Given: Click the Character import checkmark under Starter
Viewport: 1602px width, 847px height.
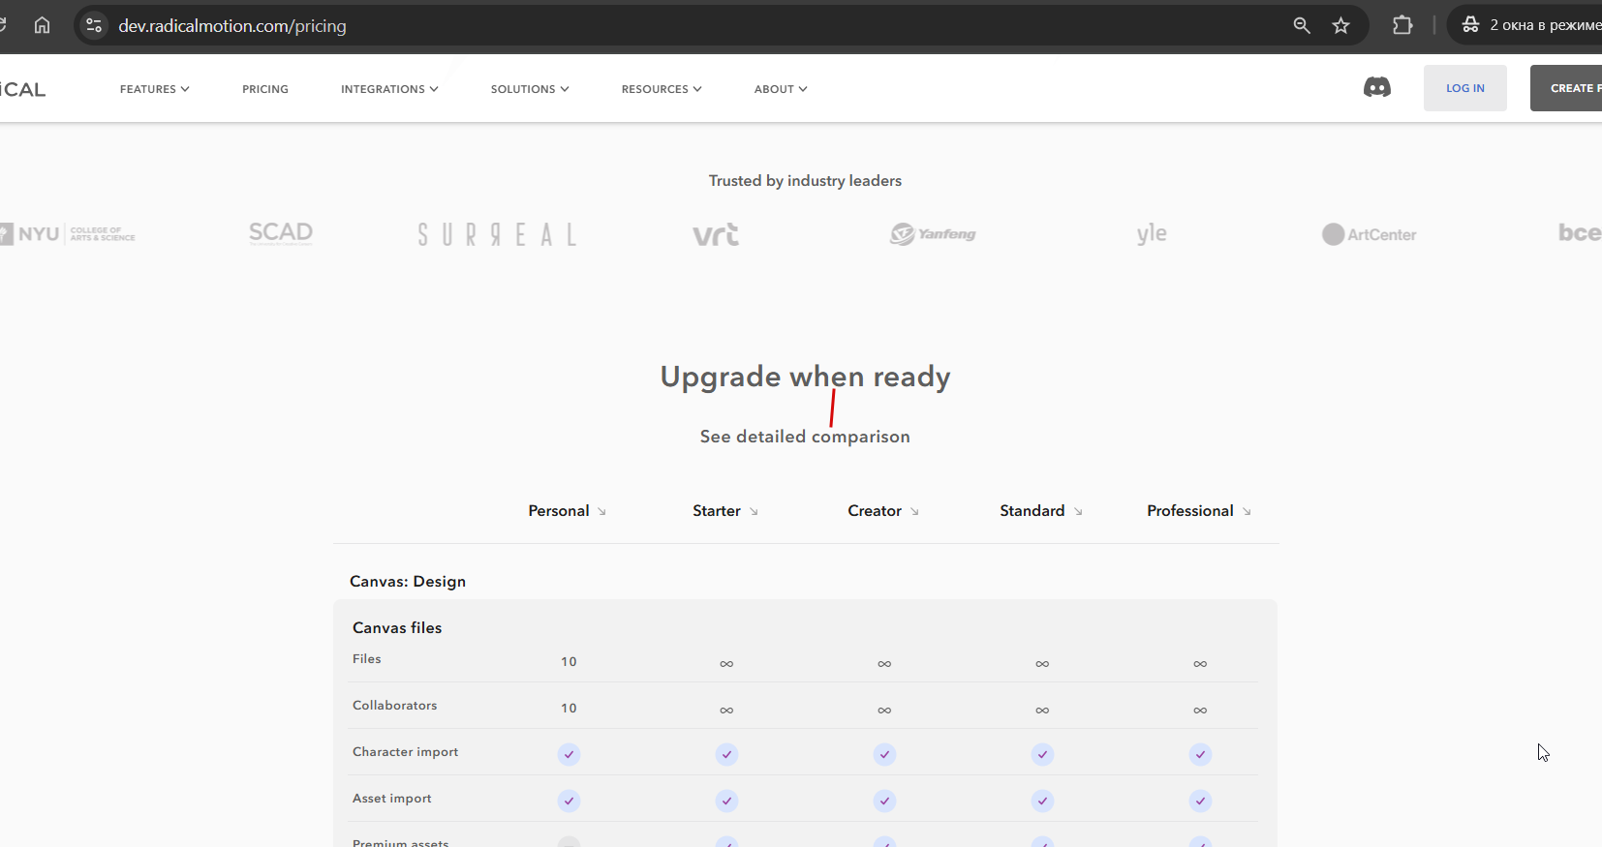Looking at the screenshot, I should pyautogui.click(x=726, y=754).
